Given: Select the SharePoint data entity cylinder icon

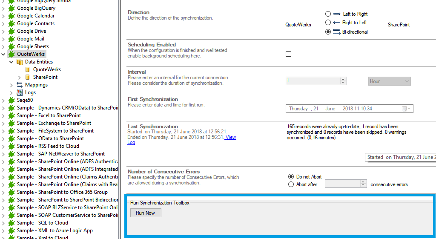Looking at the screenshot, I should pos(28,77).
